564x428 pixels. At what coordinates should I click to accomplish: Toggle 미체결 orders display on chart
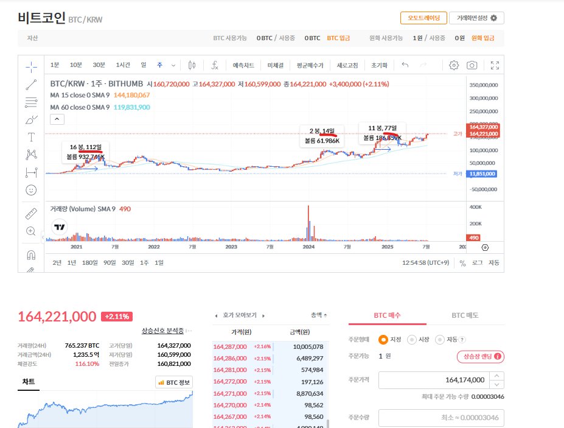click(x=275, y=65)
